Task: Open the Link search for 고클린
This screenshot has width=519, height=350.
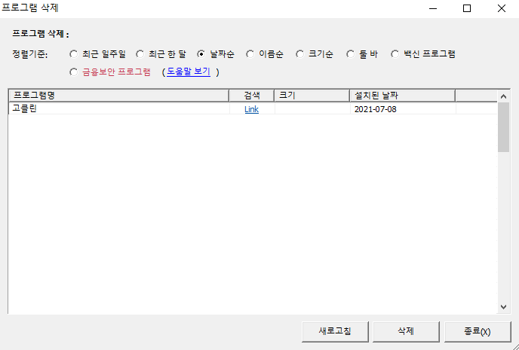Action: [251, 109]
